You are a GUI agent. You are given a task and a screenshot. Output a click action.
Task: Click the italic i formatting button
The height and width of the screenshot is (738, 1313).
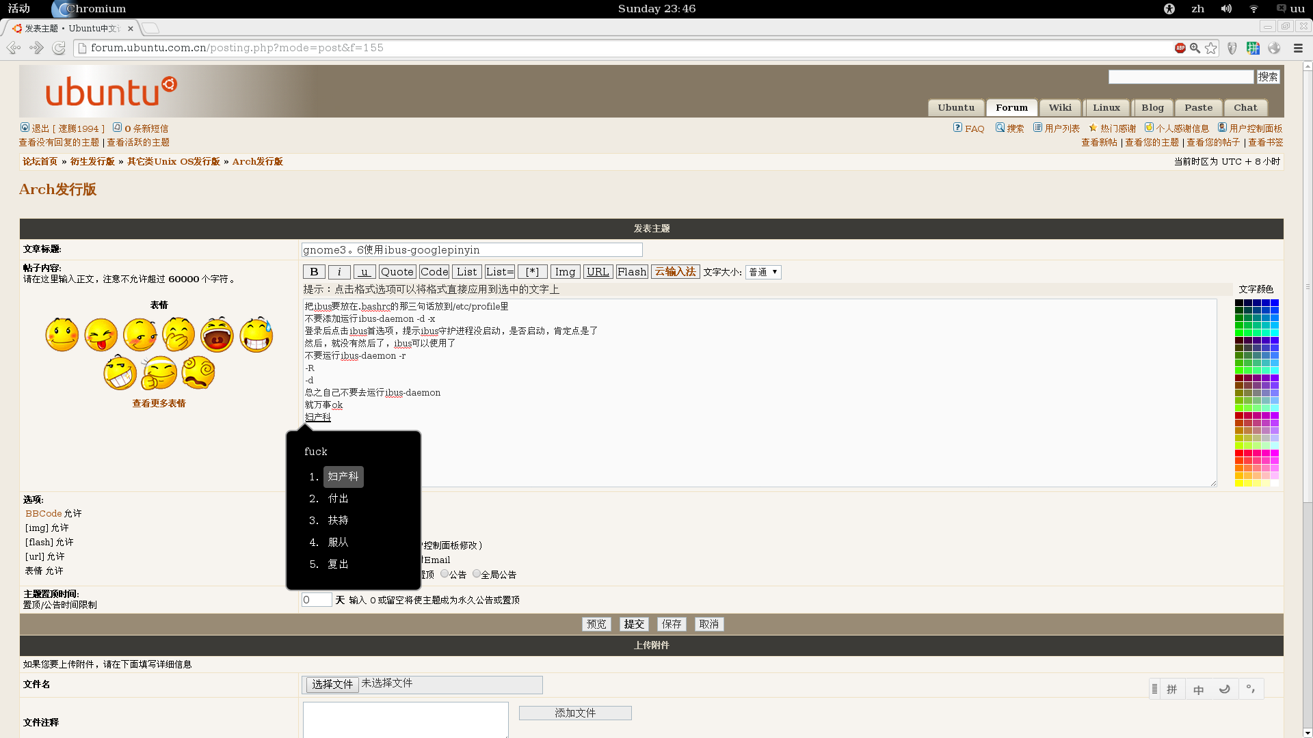[339, 272]
